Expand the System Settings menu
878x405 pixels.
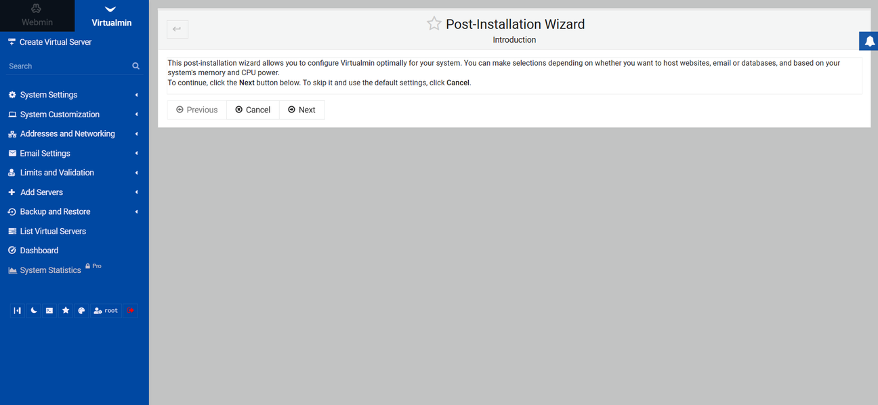point(49,95)
